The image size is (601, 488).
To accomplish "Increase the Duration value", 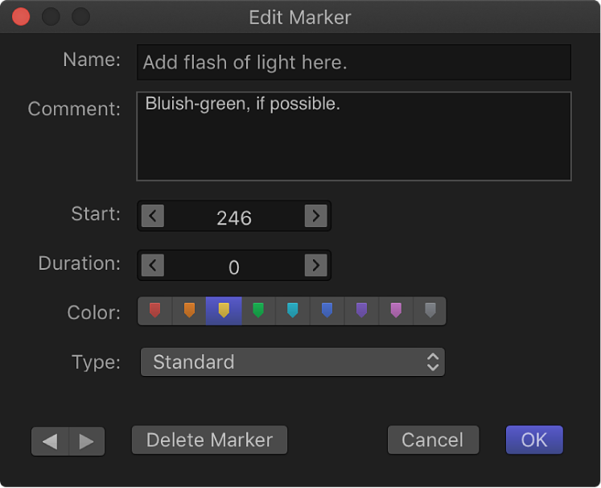I will [x=316, y=265].
